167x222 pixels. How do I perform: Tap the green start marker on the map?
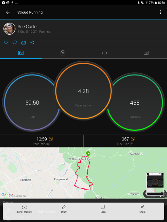point(88,154)
